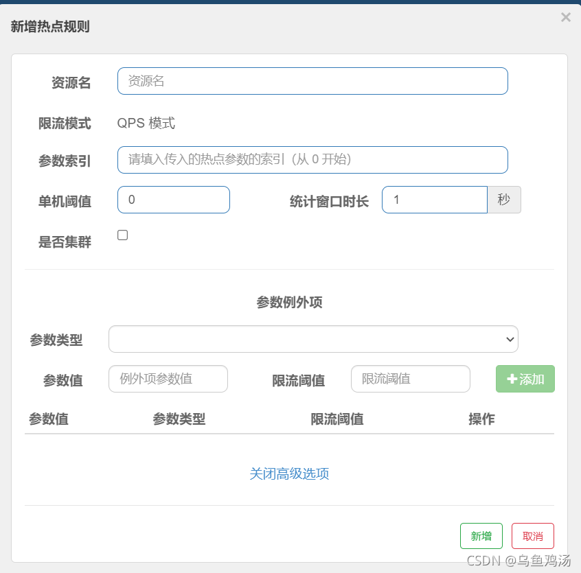Click the 参数值 table column header
The width and height of the screenshot is (581, 573).
point(49,419)
